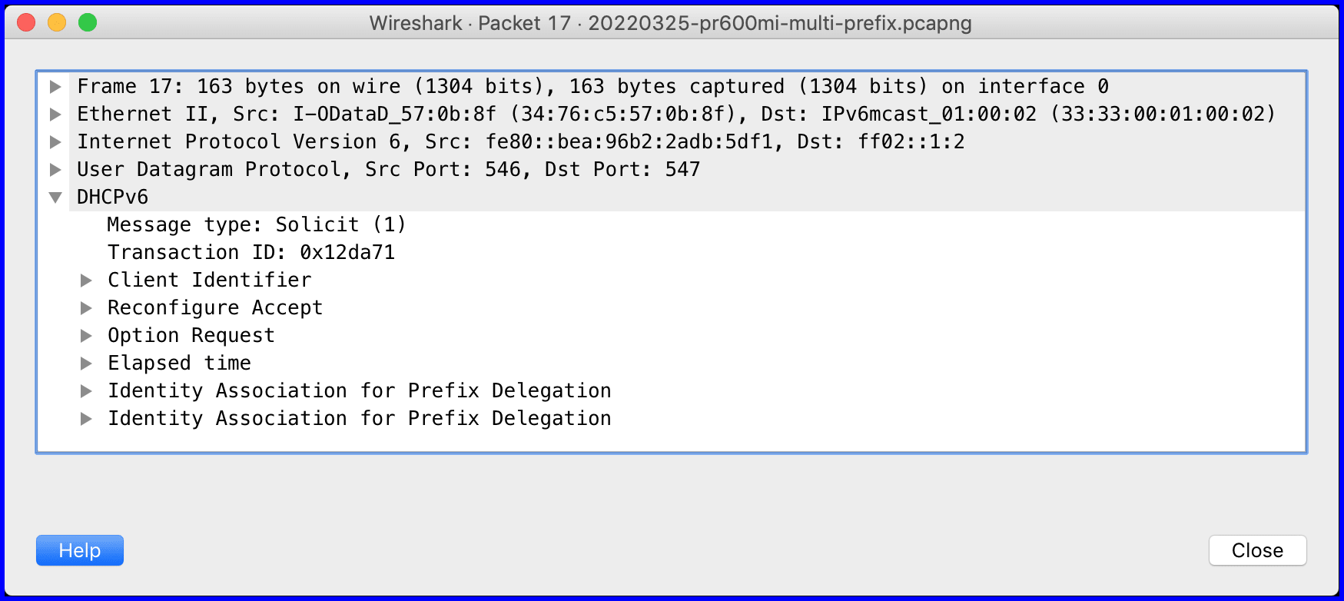The image size is (1344, 601).
Task: Expand last Identity Association for Prefix Delegation
Action: (86, 419)
